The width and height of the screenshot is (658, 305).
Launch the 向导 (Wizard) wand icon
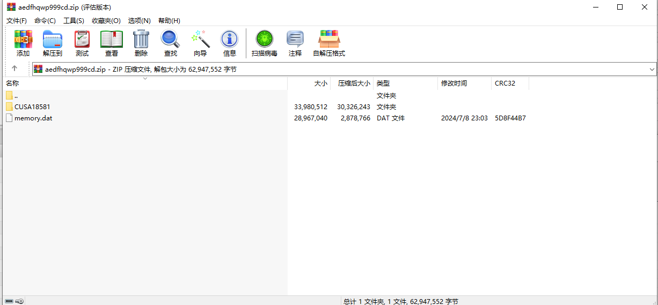click(200, 39)
